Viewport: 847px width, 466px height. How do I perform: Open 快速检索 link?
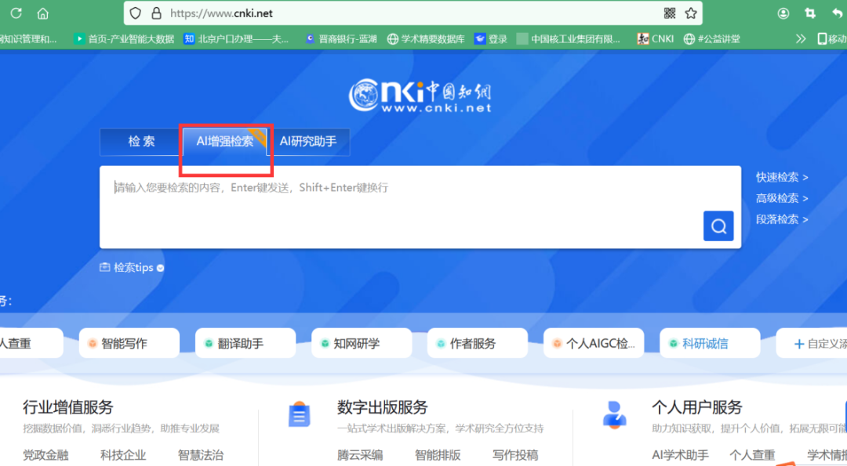click(x=782, y=177)
